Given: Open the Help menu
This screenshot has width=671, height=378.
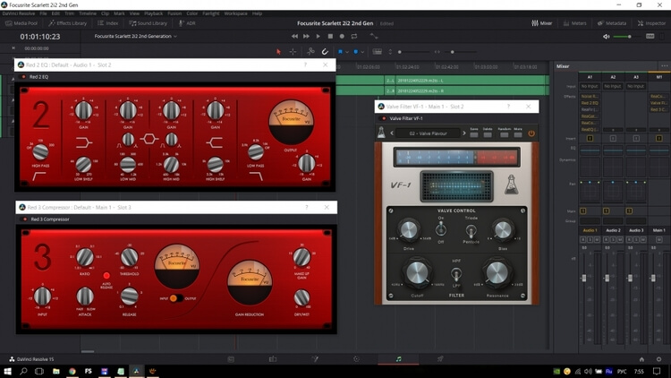Looking at the screenshot, I should [257, 13].
